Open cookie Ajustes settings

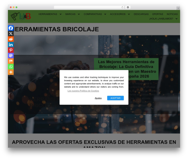tap(98, 98)
